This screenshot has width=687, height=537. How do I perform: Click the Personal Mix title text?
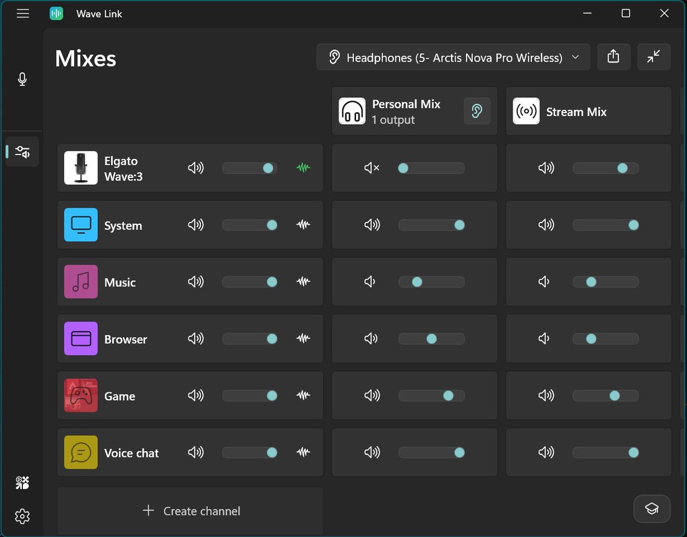pyautogui.click(x=406, y=104)
